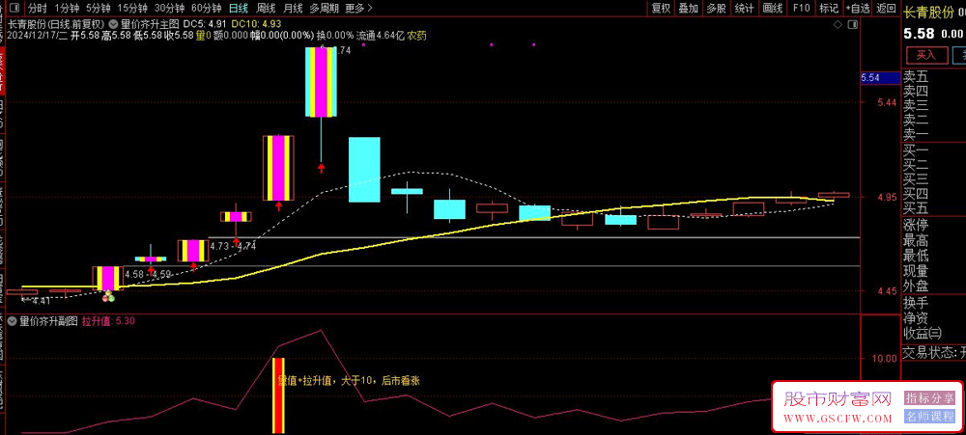Click the 拉升值: 5.30 sub-chart value
This screenshot has width=966, height=435.
coord(108,320)
